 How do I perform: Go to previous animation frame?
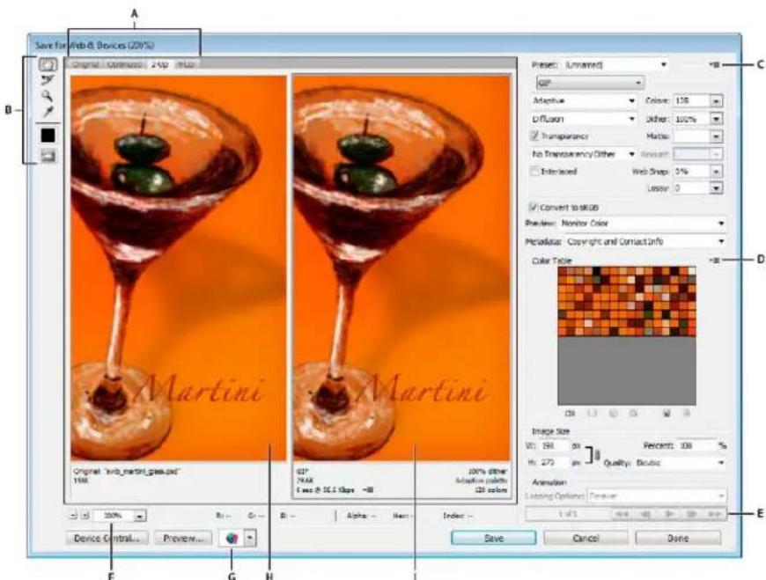[645, 514]
